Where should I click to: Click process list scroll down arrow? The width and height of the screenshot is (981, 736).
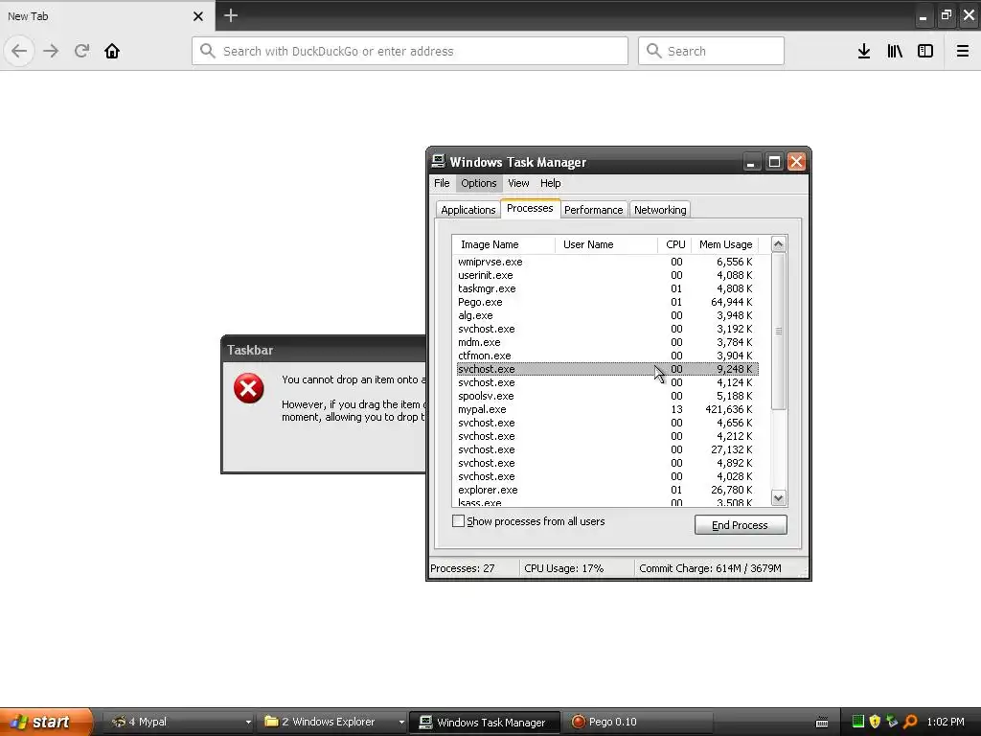[x=778, y=498]
